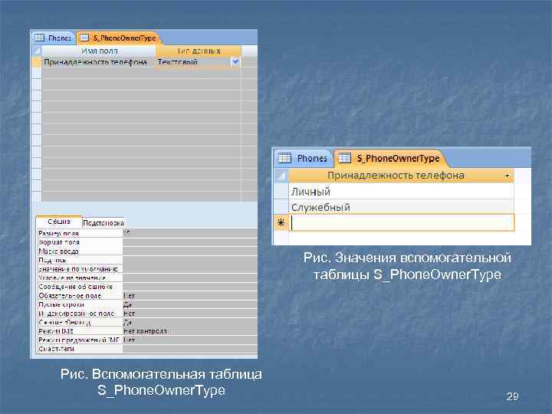The height and width of the screenshot is (414, 552).
Task: Click the Подпись property row
Action: 147,260
